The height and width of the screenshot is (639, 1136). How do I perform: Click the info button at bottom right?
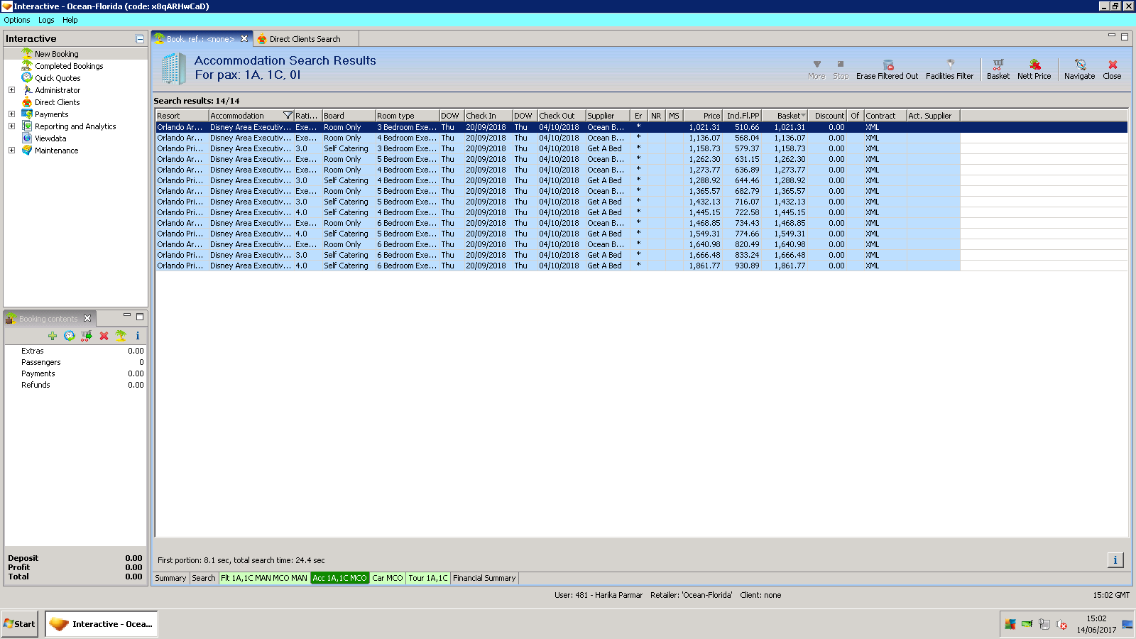1115,560
